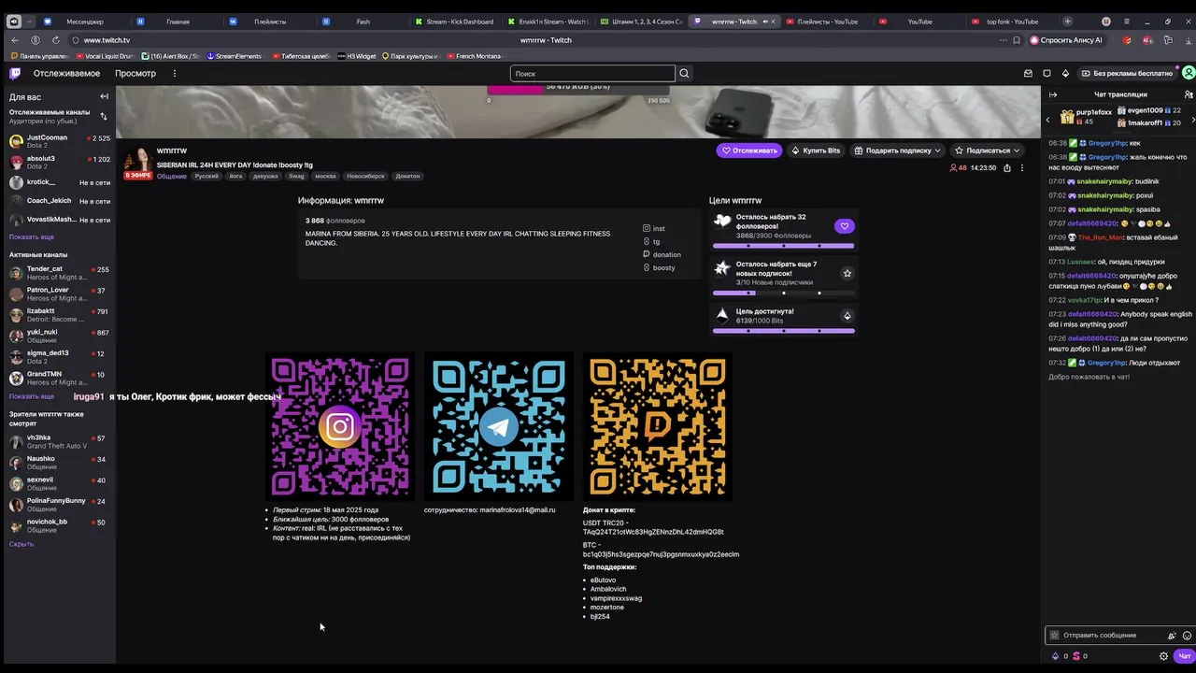Open the boosty panel link
This screenshot has height=673, width=1196.
pos(659,267)
